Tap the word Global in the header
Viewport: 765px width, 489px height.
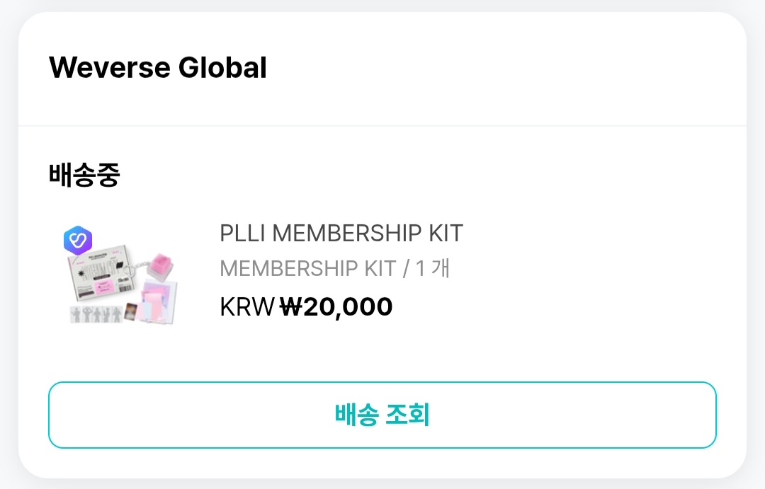[x=222, y=68]
